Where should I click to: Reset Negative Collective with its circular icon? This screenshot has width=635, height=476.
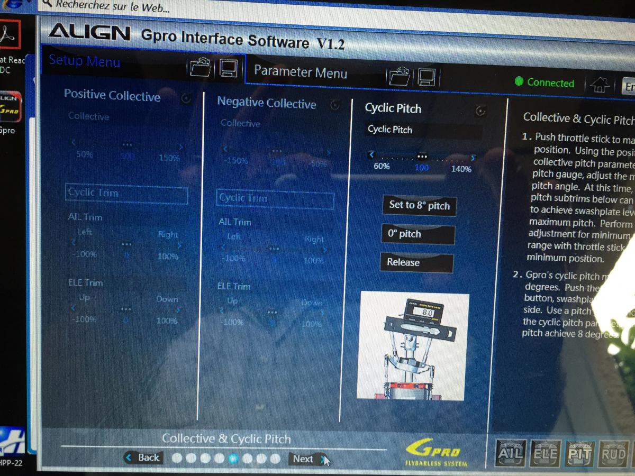tap(335, 105)
